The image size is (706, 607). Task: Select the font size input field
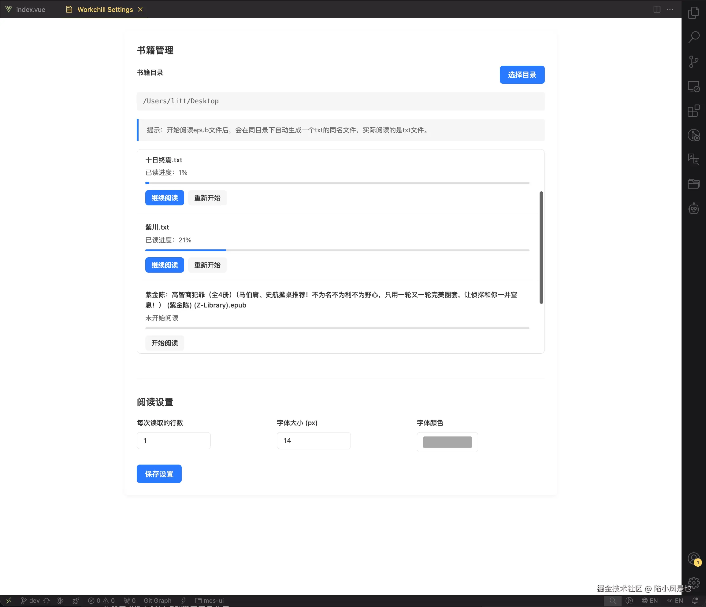coord(314,440)
